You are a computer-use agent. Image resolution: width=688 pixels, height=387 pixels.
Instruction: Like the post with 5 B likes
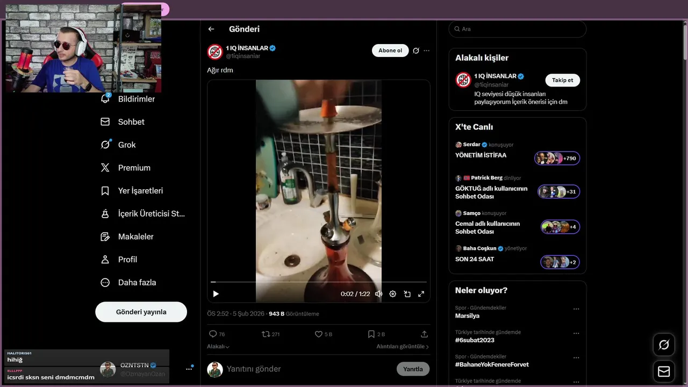pyautogui.click(x=319, y=334)
